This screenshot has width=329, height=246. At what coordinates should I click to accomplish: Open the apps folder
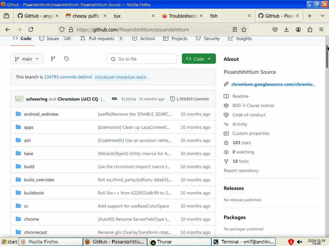[29, 127]
